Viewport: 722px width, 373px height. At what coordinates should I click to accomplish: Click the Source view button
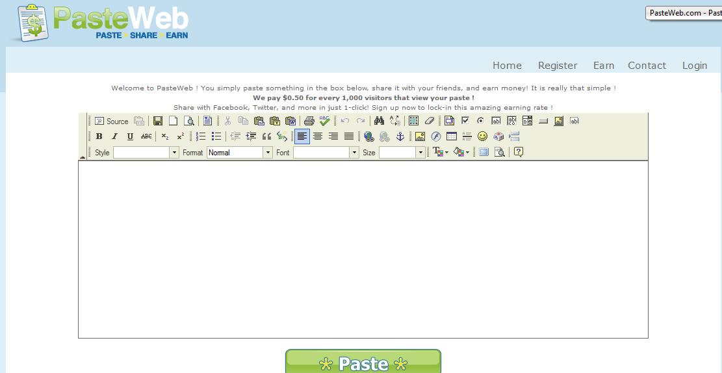(x=111, y=121)
